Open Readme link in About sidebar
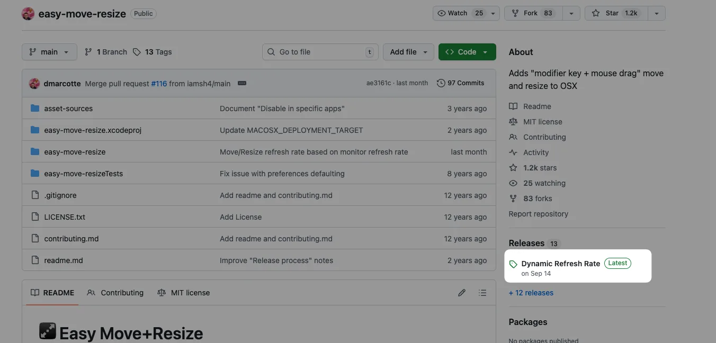 coord(530,106)
